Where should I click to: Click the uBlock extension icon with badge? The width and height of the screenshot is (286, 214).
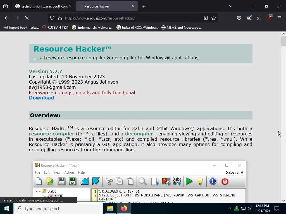click(x=270, y=18)
